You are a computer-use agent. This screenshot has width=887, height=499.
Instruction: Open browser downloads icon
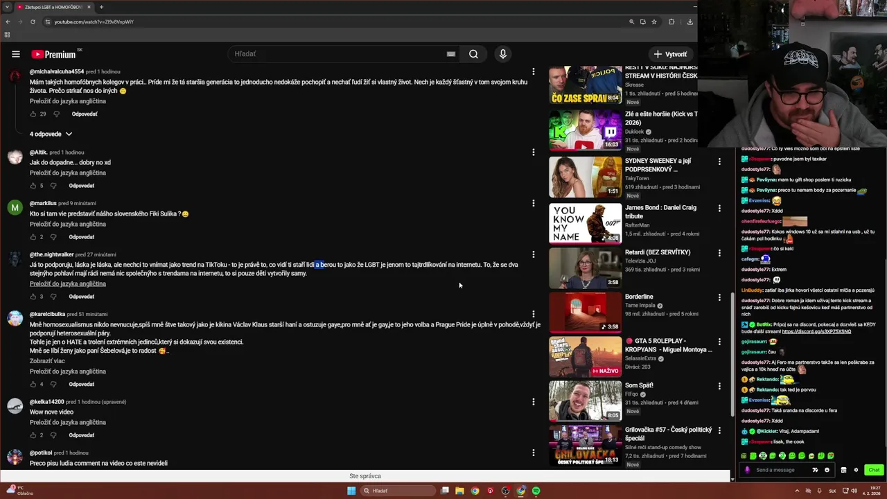tap(690, 21)
